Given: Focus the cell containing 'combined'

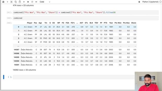Looking at the screenshot, I should click(x=86, y=18).
